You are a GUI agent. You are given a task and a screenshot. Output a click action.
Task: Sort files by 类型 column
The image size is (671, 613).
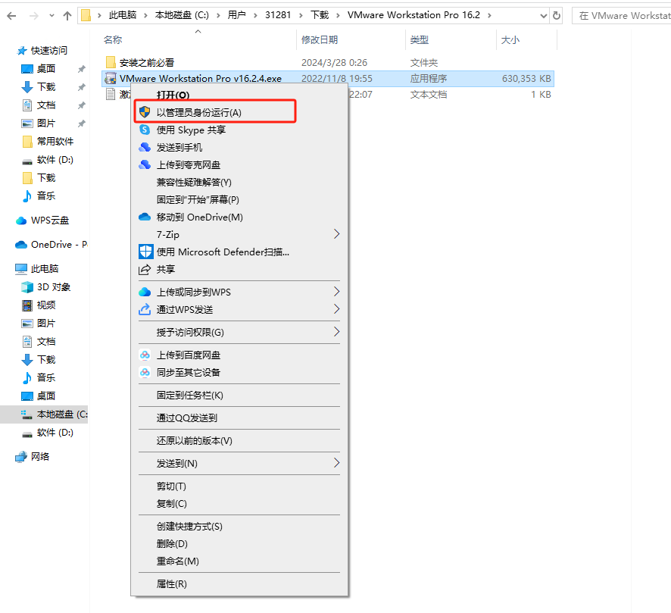point(419,40)
